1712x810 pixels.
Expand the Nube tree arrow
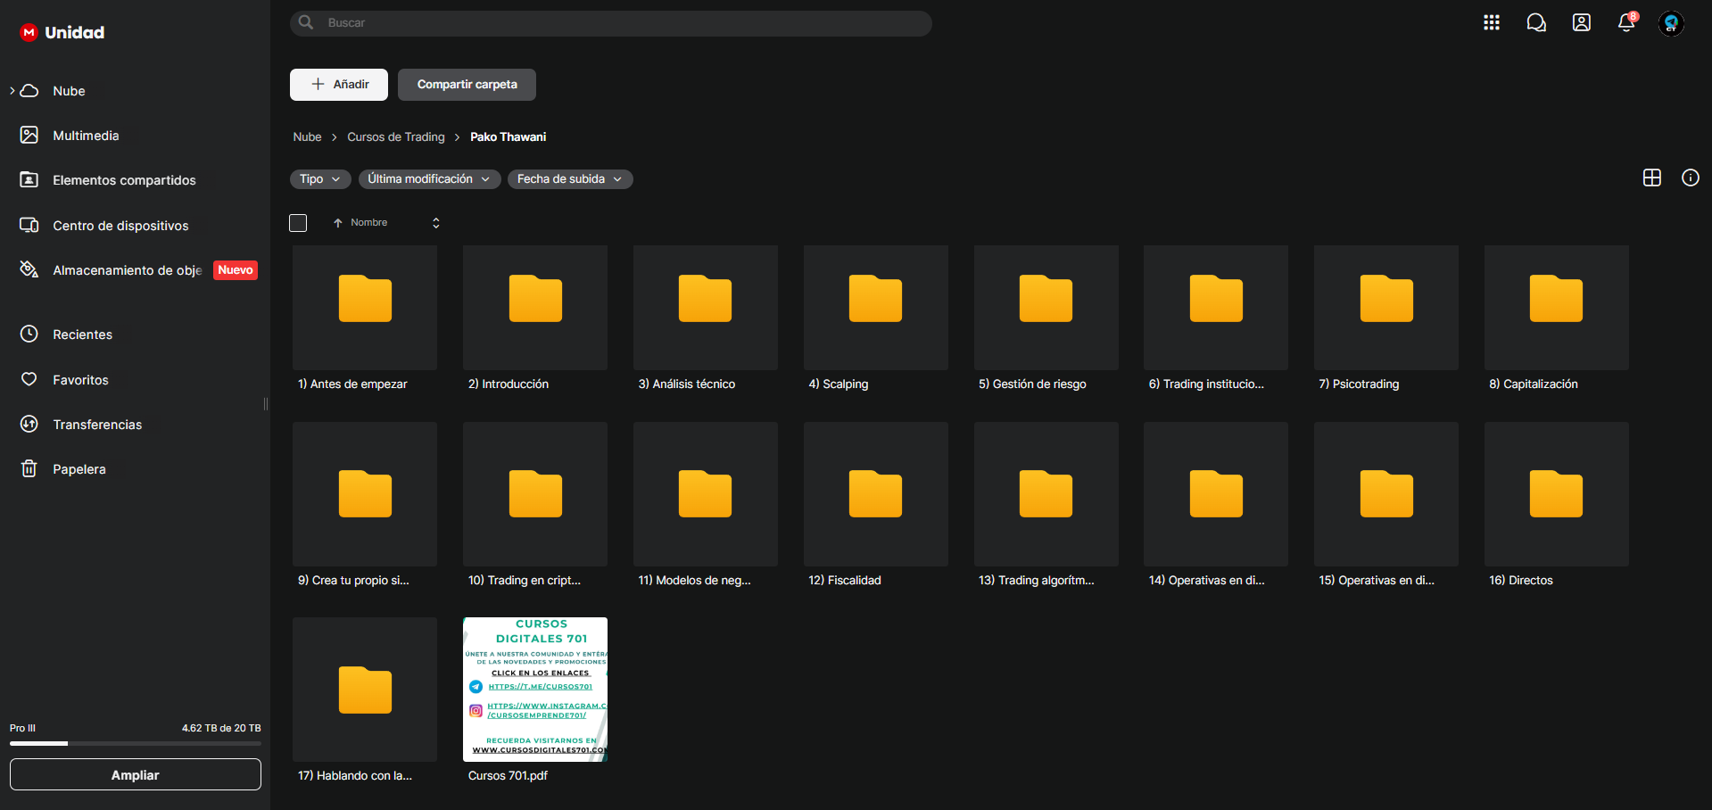click(x=12, y=91)
